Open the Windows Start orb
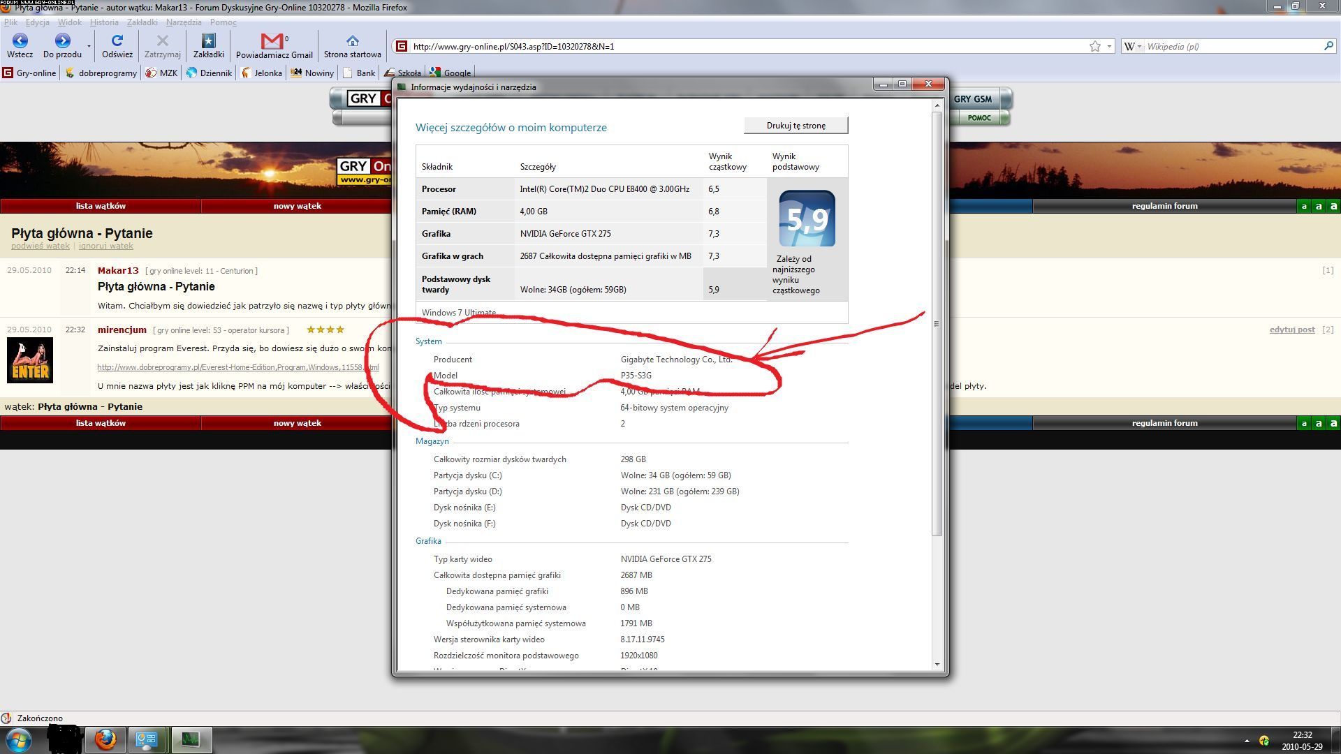 pyautogui.click(x=19, y=740)
